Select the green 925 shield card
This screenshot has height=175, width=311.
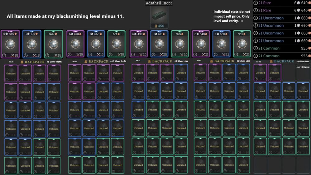tap(180, 44)
